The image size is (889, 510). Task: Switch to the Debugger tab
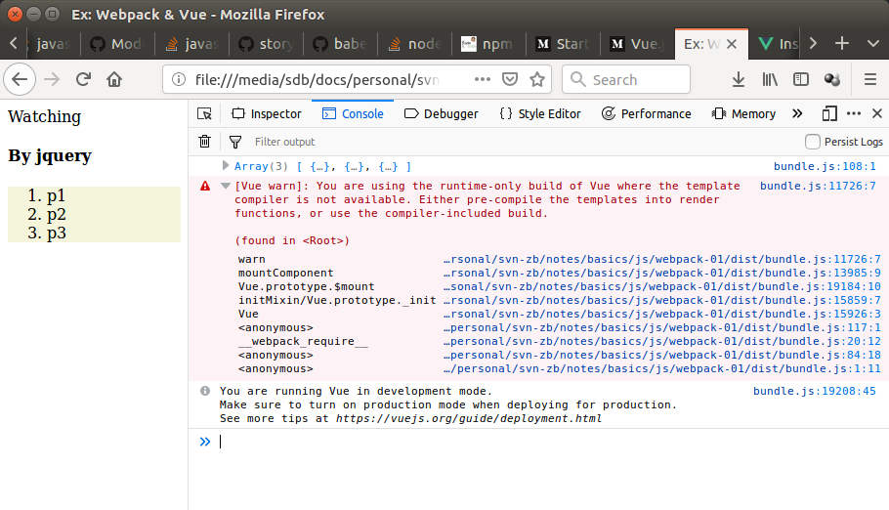442,114
